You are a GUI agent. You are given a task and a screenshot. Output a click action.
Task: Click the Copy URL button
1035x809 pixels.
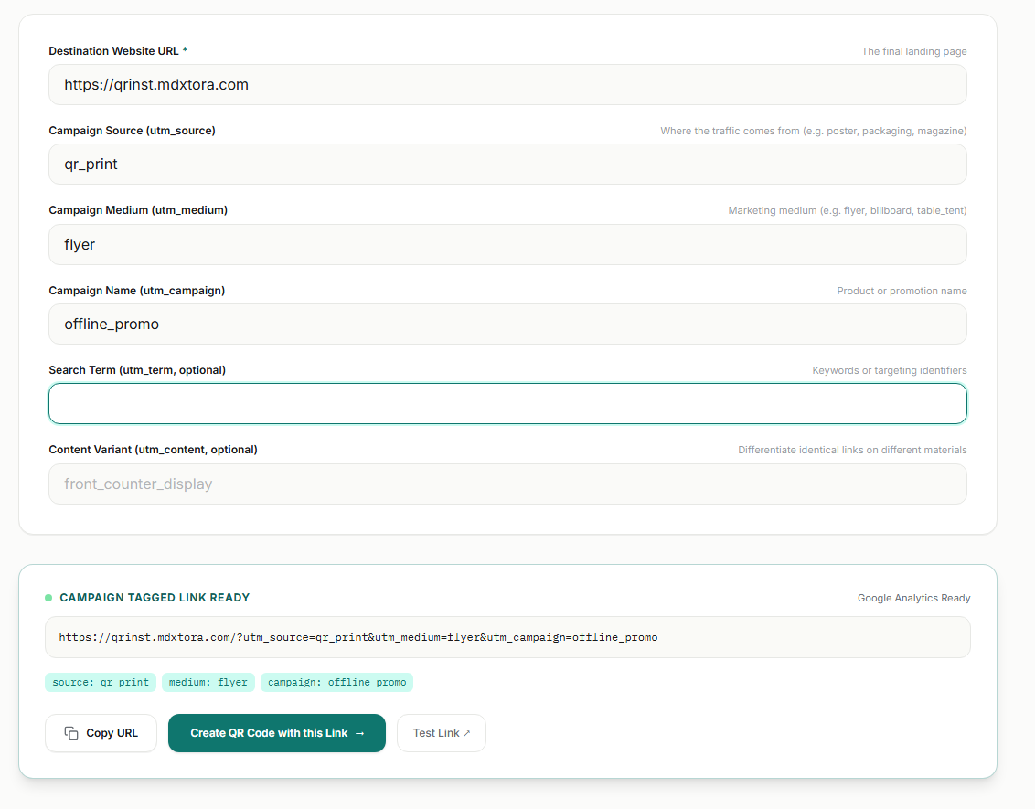101,733
